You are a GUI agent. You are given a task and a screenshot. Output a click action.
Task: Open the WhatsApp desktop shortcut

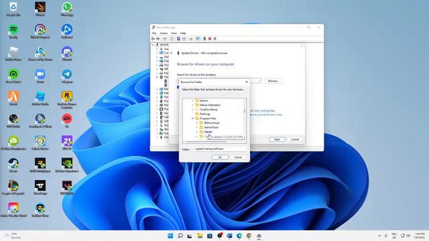coord(67,9)
